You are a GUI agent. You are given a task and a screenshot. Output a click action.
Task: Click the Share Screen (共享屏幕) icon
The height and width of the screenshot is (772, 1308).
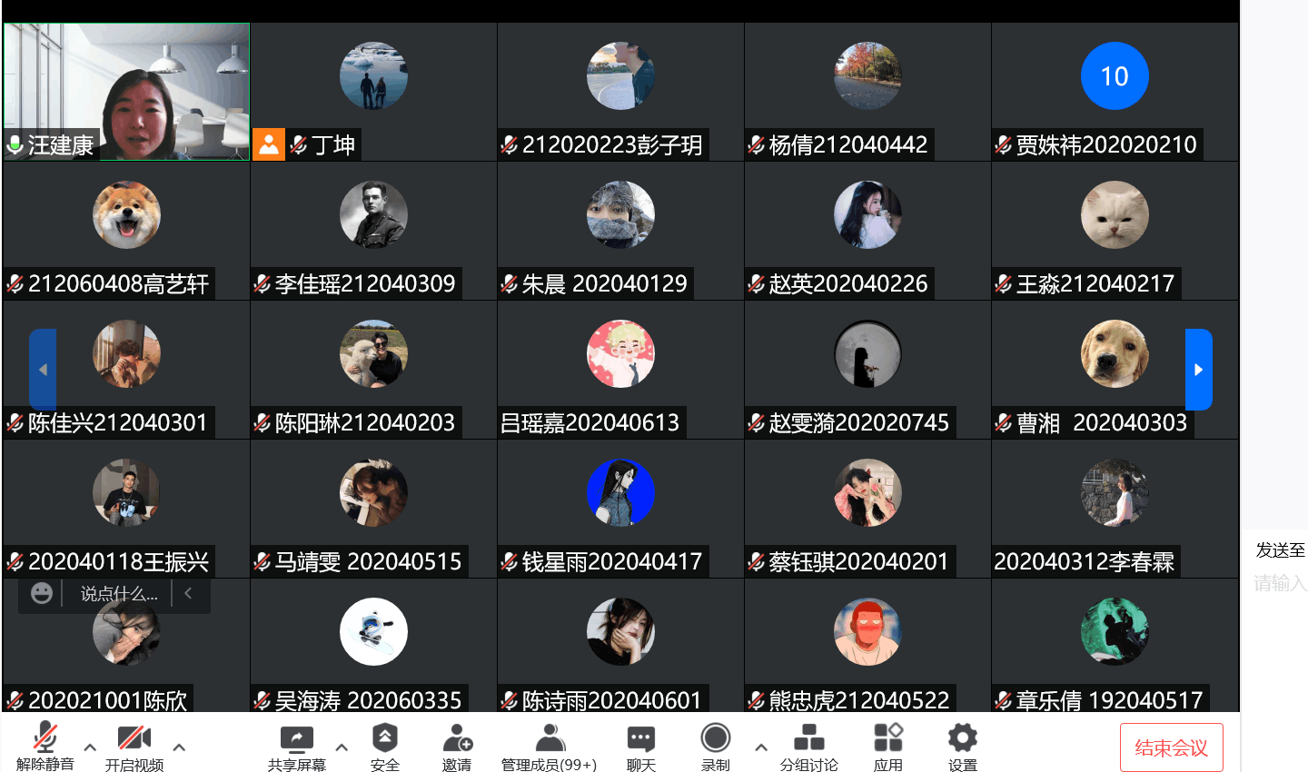296,739
